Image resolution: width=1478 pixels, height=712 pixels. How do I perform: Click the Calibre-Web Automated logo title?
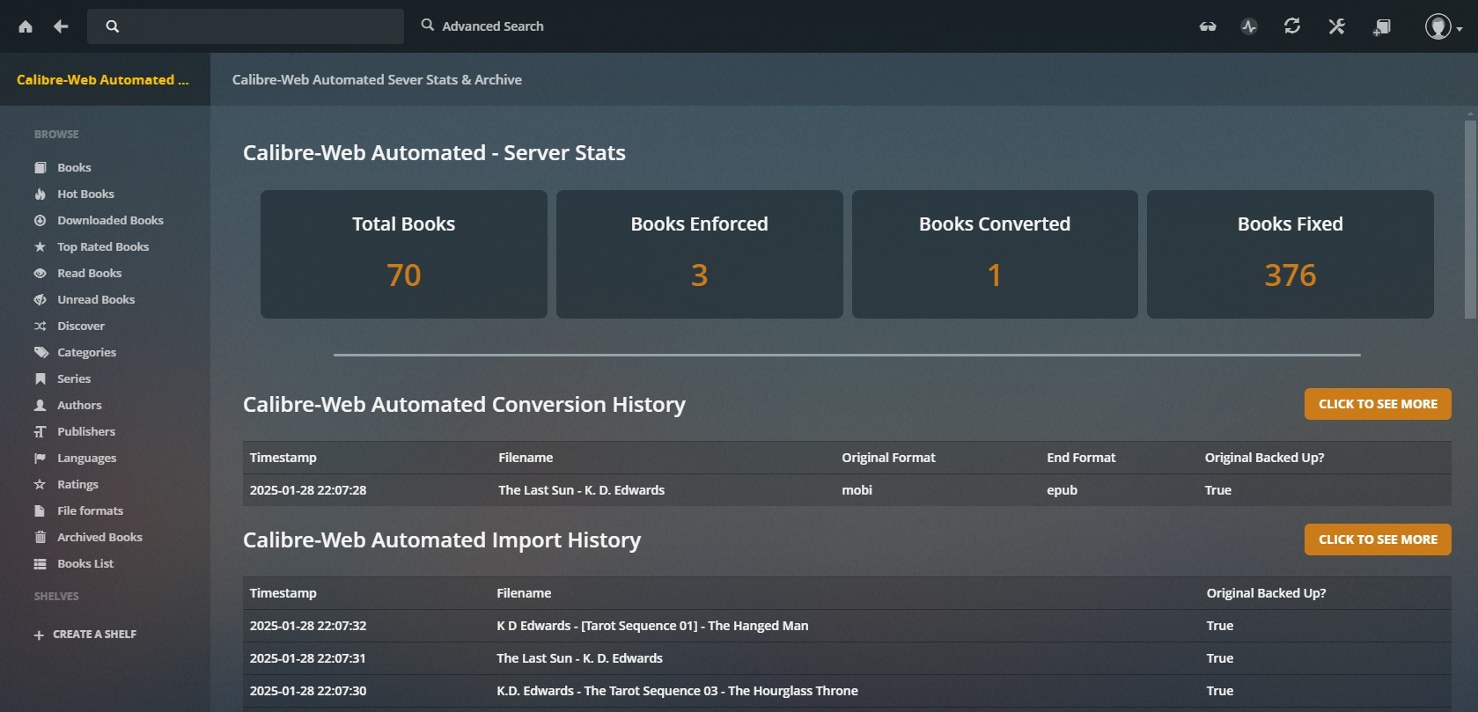pos(102,79)
